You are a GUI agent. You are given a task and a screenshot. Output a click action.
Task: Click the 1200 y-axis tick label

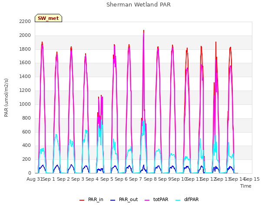pos(25,91)
